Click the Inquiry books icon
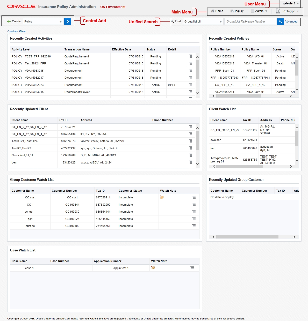The image size is (308, 321). pyautogui.click(x=232, y=11)
